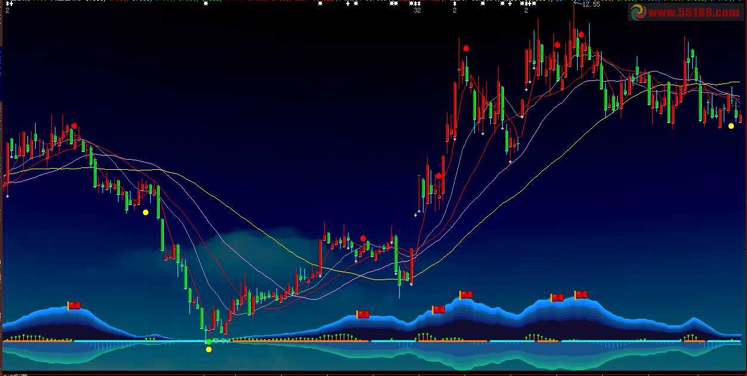Click the yellow dot in the early decline

click(x=145, y=212)
